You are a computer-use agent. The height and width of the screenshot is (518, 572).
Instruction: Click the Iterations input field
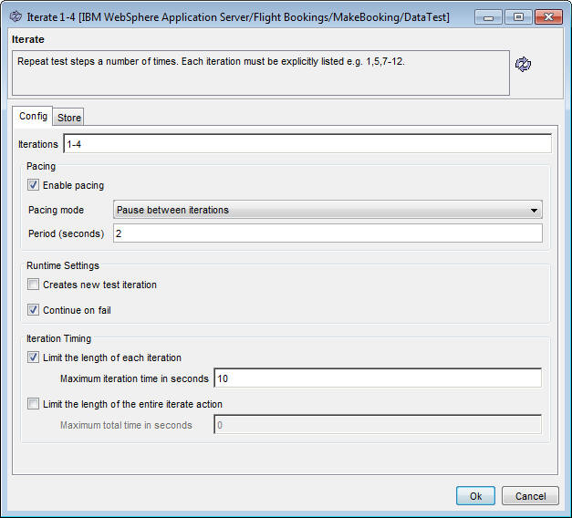(307, 144)
